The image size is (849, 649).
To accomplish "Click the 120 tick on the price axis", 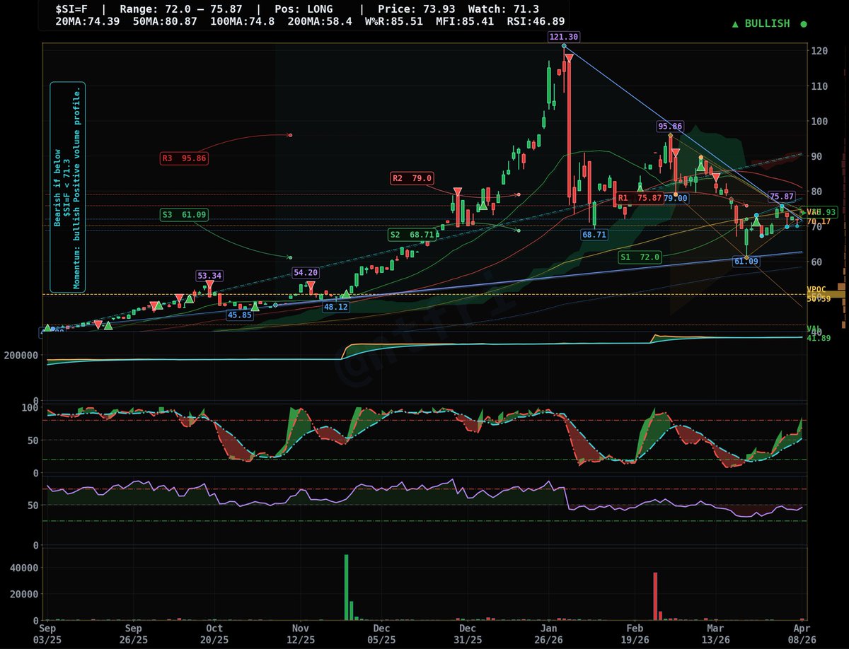I will [820, 51].
